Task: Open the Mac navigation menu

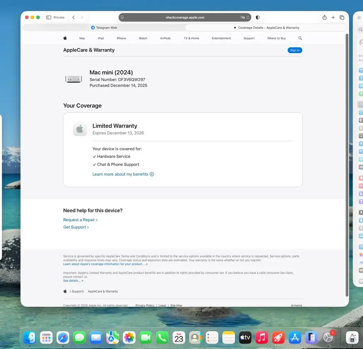Action: [x=82, y=38]
